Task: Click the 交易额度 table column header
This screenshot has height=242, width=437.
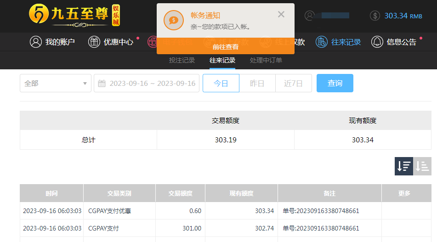Action: (x=180, y=193)
